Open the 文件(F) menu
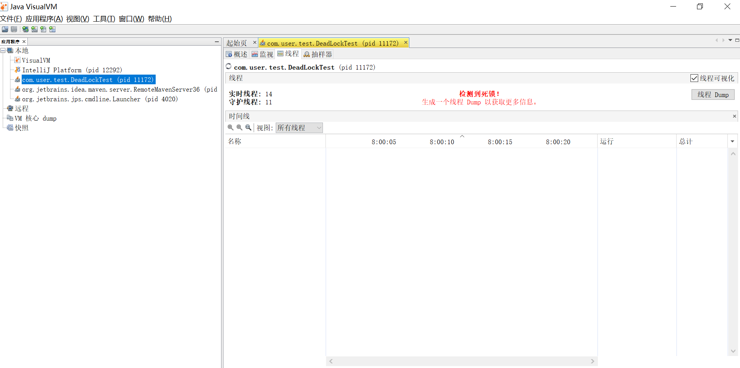The height and width of the screenshot is (368, 740). pyautogui.click(x=11, y=19)
